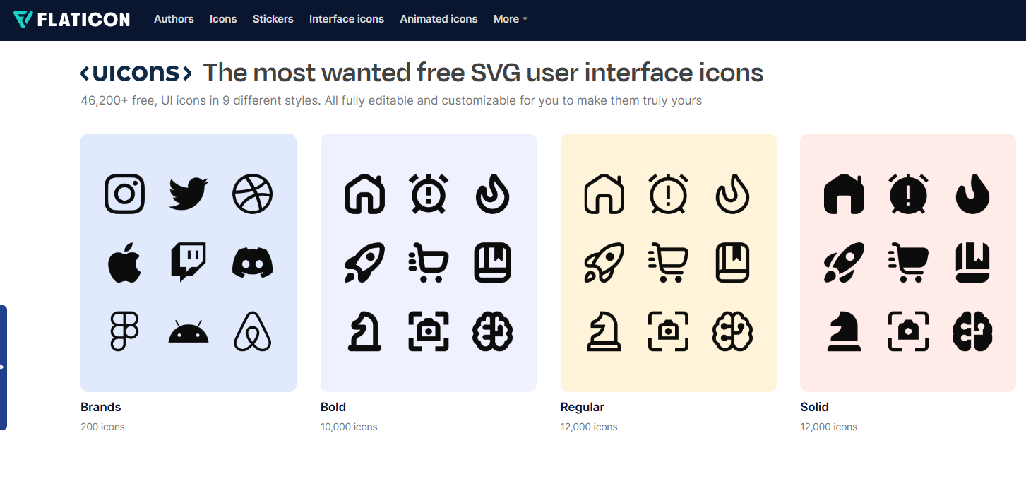Select the rocket icon in Bold card

[364, 263]
